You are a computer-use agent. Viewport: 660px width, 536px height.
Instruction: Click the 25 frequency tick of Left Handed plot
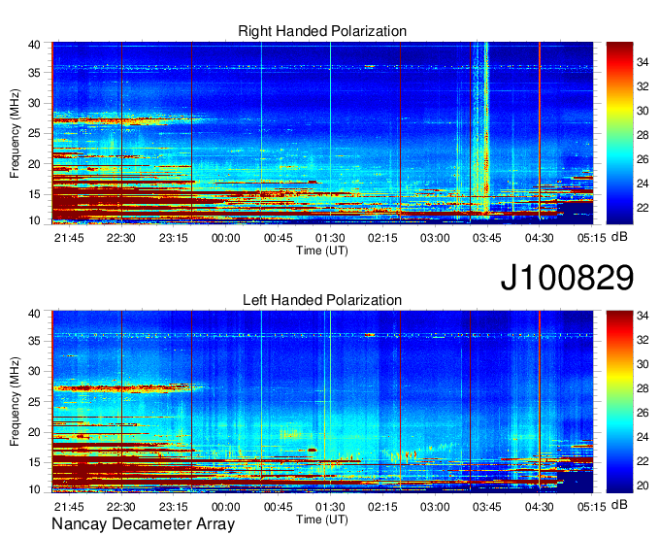34,402
